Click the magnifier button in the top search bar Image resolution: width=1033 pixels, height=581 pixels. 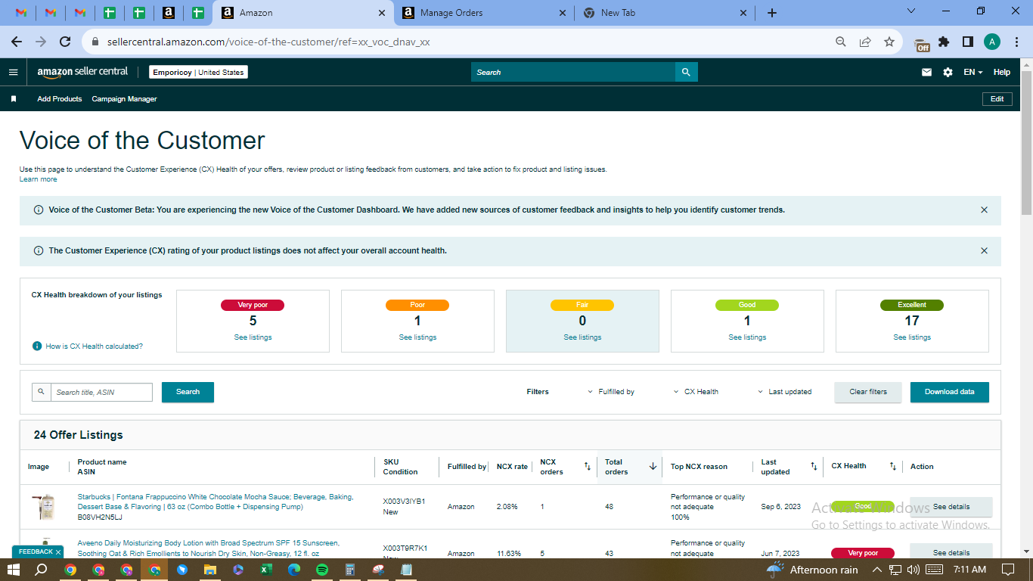(686, 72)
